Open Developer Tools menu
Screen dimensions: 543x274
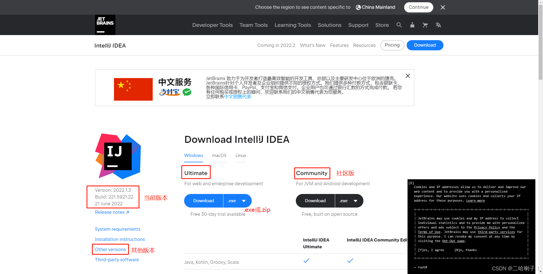pyautogui.click(x=212, y=25)
